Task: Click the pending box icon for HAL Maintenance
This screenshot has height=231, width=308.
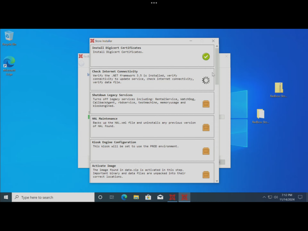Action: click(x=206, y=128)
